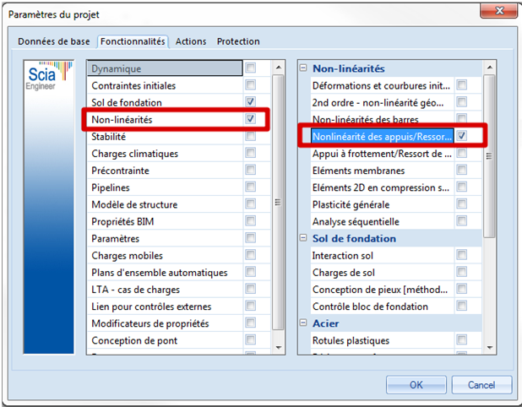522x407 pixels.
Task: Confirm settings with the OK button
Action: click(416, 384)
